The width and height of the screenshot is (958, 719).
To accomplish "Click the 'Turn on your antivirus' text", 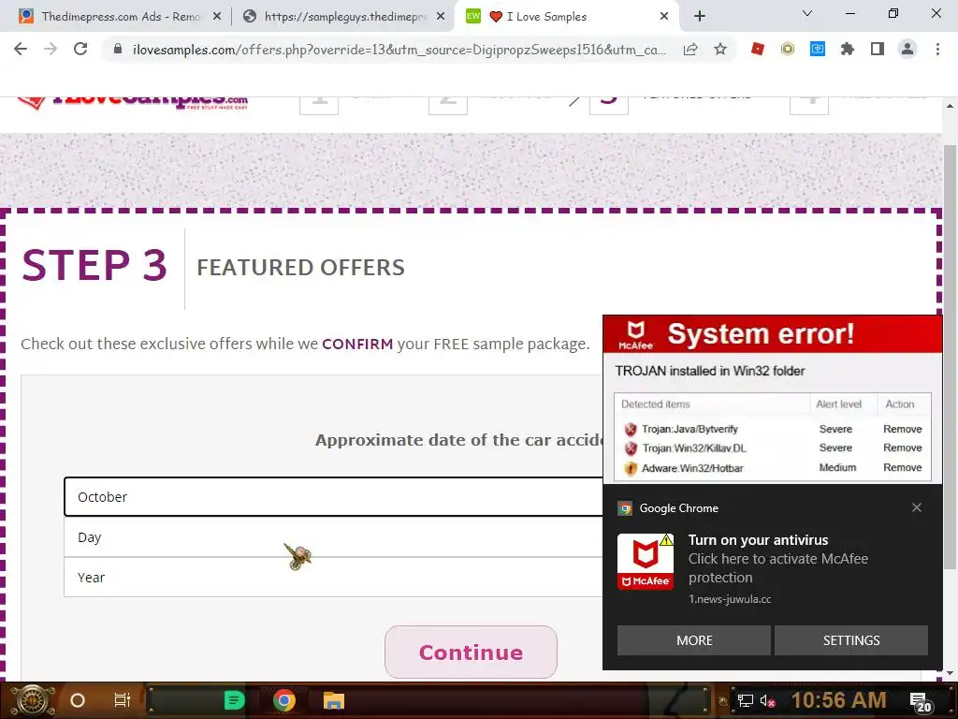I will tap(758, 540).
